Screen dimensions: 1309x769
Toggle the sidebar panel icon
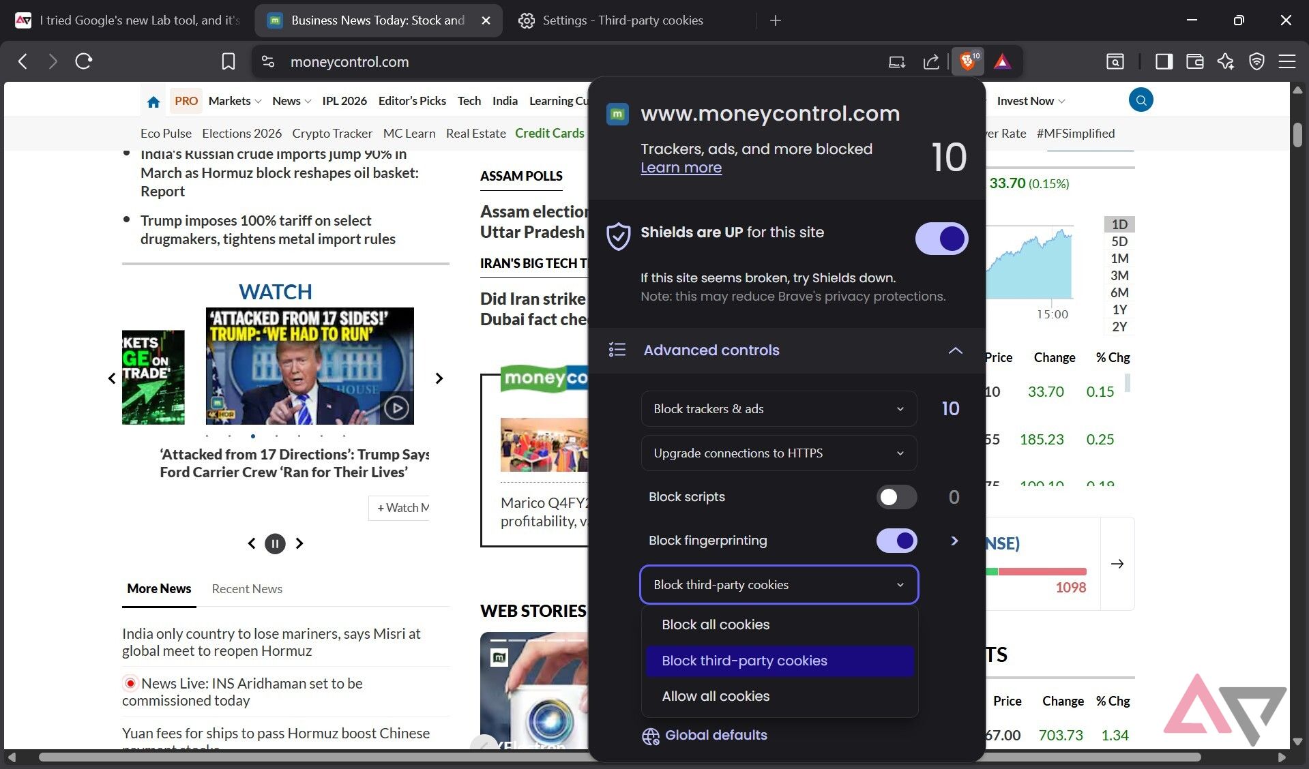click(x=1164, y=61)
